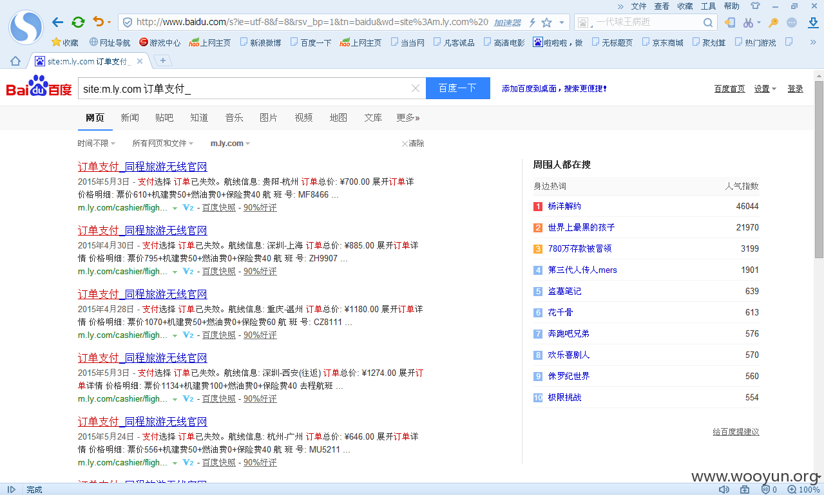Click the scissors screenshot tool
Viewport: 824px width, 495px height.
point(747,23)
